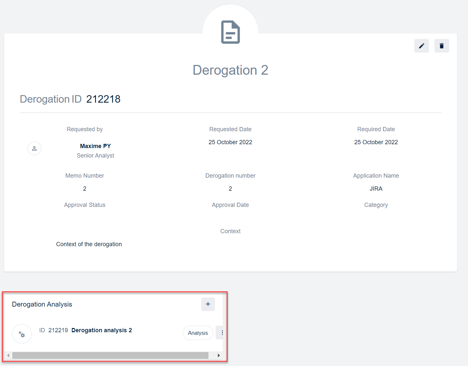Image resolution: width=468 pixels, height=366 pixels.
Task: Add a new Derogation Analysis with plus
Action: pyautogui.click(x=208, y=304)
